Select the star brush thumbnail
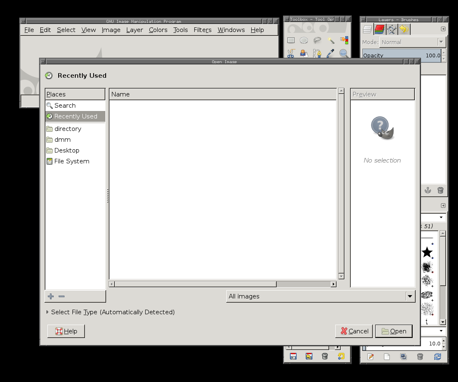 pyautogui.click(x=427, y=252)
